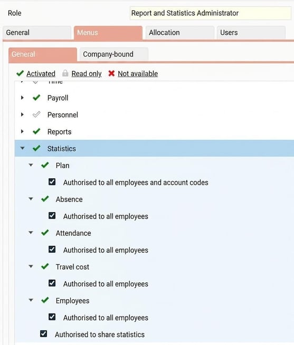Screen dimensions: 294x345
Task: Click the green checkmark icon next to Plan
Action: point(45,165)
